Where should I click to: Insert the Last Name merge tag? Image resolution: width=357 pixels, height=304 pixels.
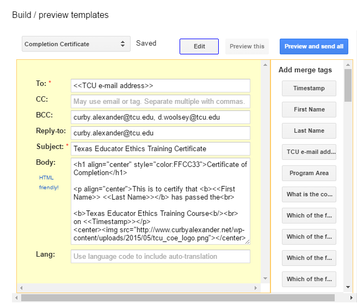(x=309, y=131)
